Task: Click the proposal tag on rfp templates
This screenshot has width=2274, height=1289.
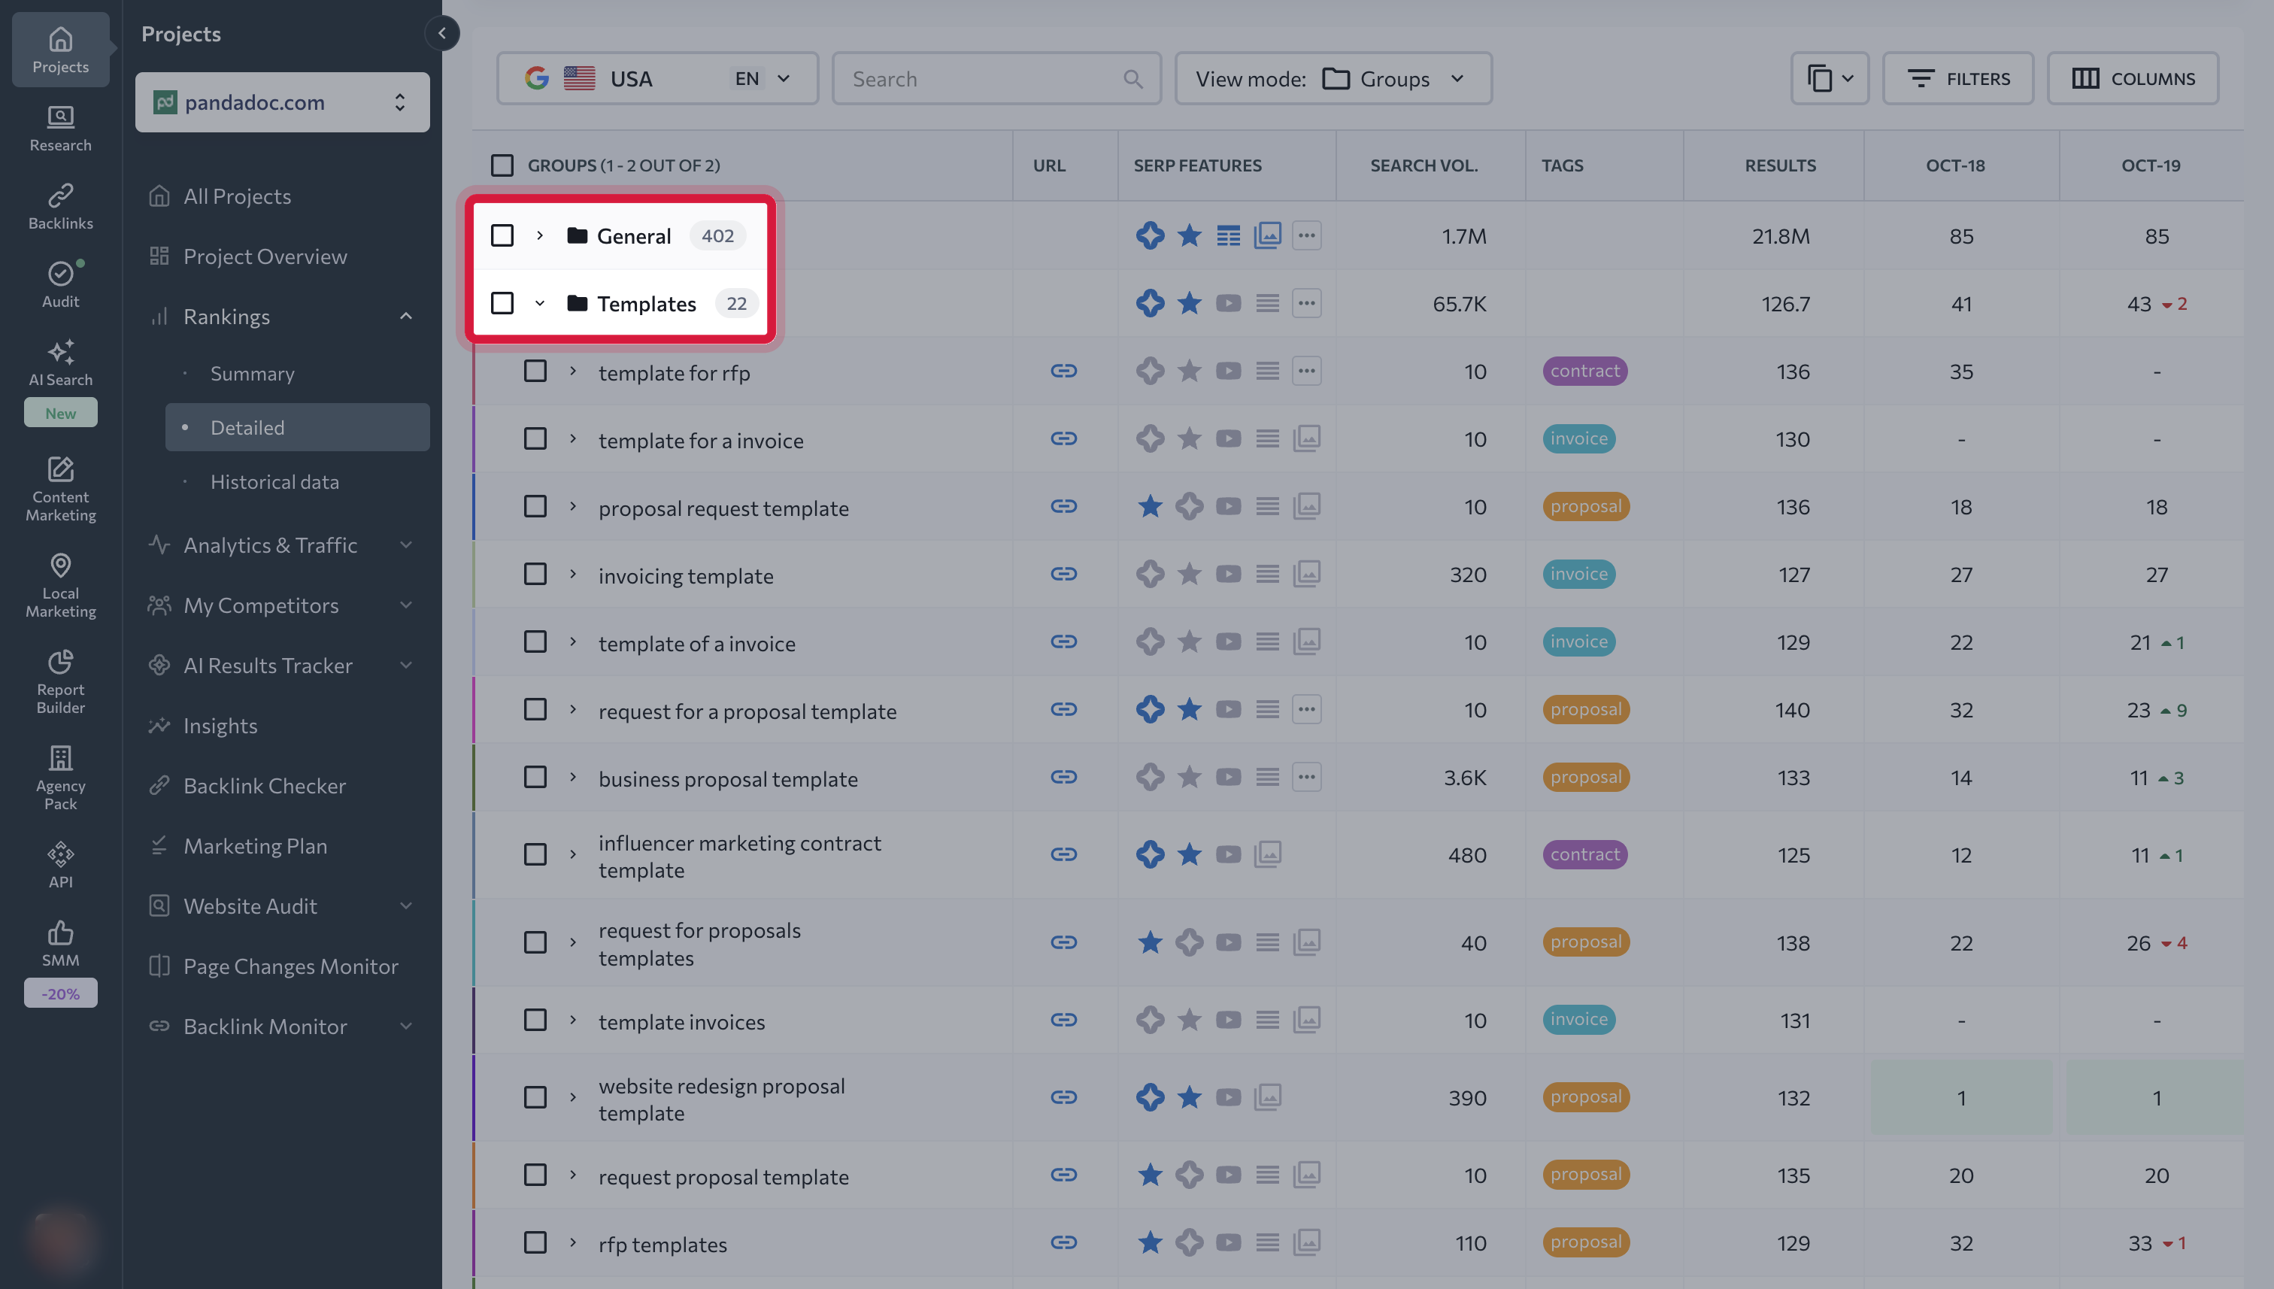Action: [x=1585, y=1242]
